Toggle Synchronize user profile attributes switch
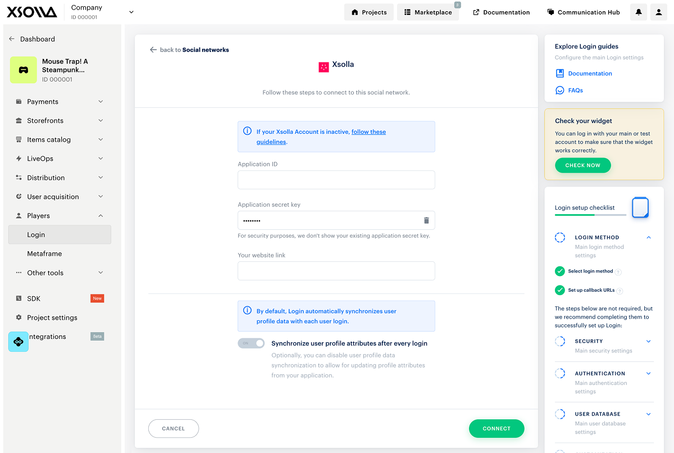 click(x=251, y=343)
